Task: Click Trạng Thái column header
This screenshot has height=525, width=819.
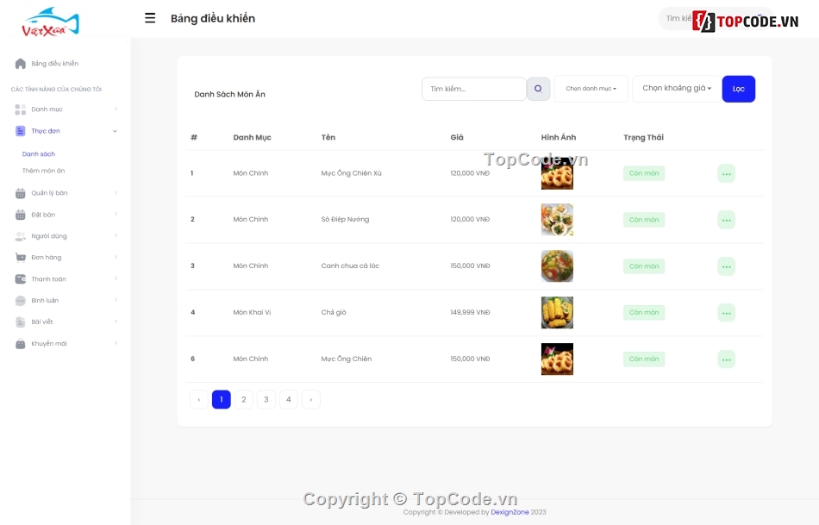Action: [643, 137]
